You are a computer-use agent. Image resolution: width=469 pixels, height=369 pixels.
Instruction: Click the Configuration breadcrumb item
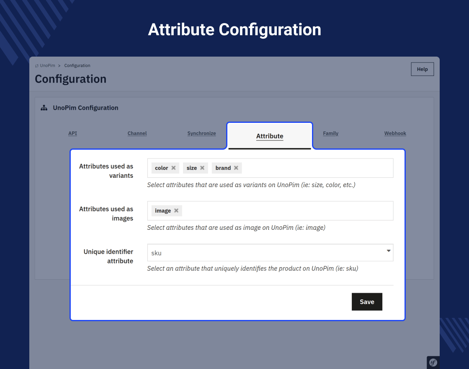tap(77, 65)
